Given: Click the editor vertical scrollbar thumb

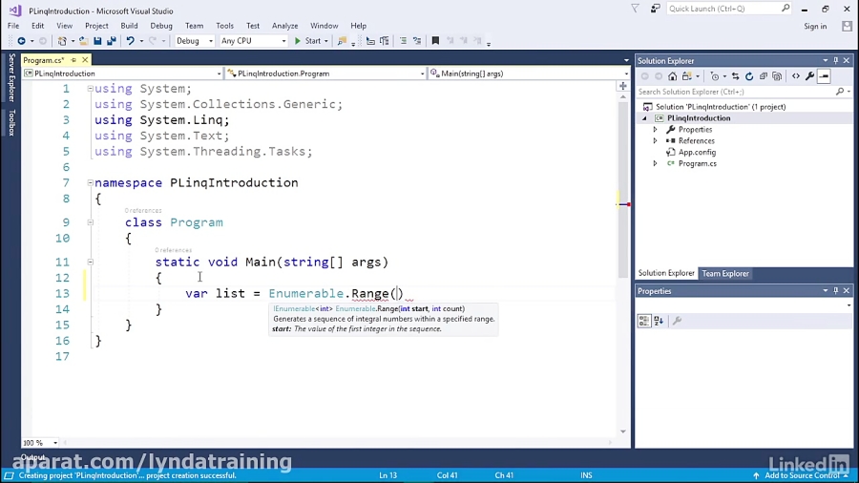Looking at the screenshot, I should coord(623,189).
